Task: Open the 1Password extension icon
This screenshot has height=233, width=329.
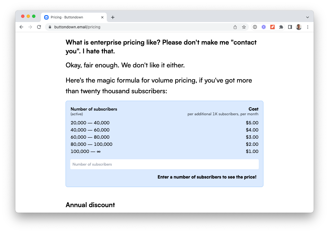Action: point(255,27)
